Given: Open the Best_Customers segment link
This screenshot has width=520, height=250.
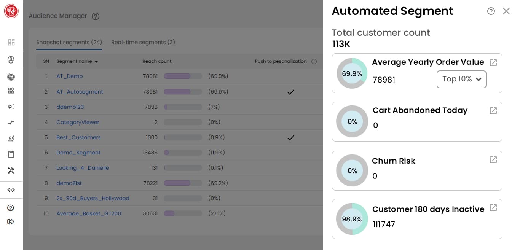Looking at the screenshot, I should click(x=78, y=137).
